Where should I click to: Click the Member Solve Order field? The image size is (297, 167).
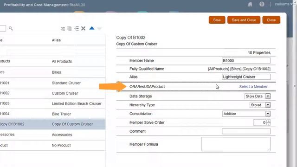(260, 122)
